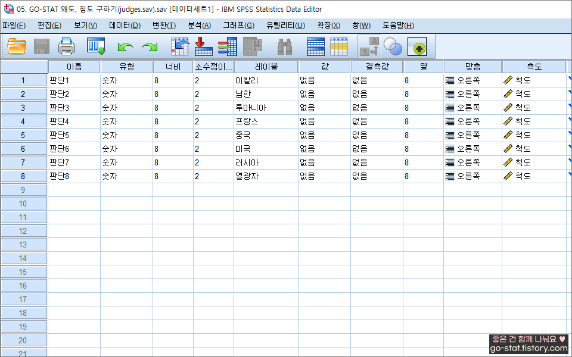This screenshot has height=357, width=572.
Task: Click the label cell 중국
Action: [x=266, y=135]
